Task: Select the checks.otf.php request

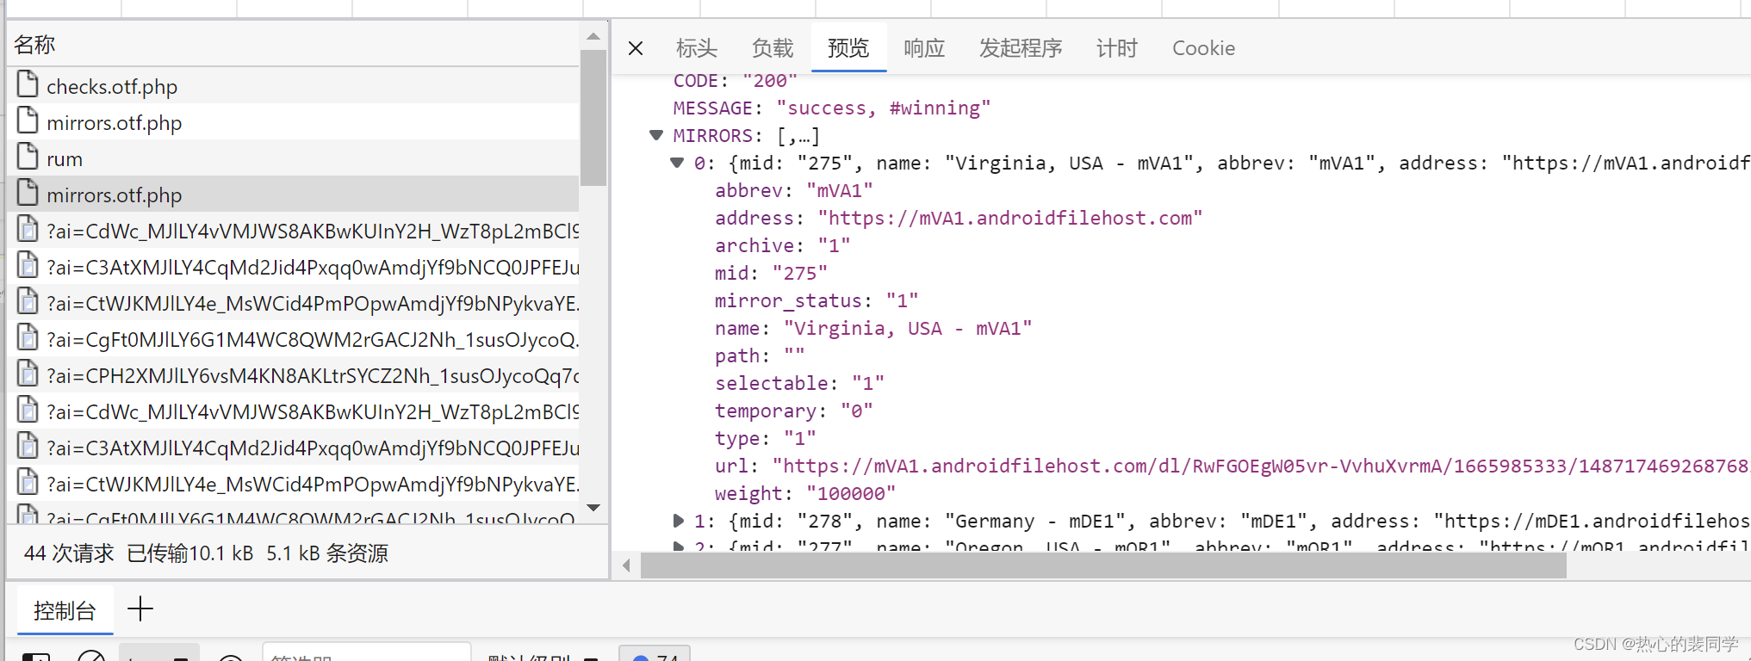Action: pyautogui.click(x=294, y=86)
